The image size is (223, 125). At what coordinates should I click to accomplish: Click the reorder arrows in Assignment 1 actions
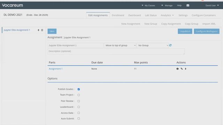coord(185,69)
